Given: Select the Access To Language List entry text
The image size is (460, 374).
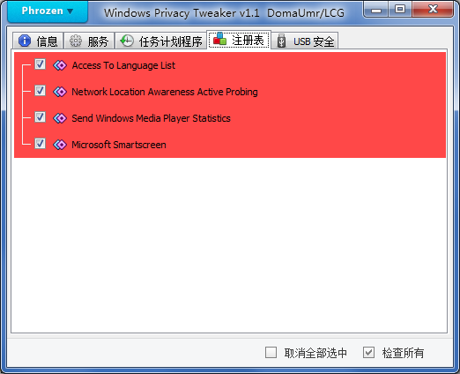Looking at the screenshot, I should pyautogui.click(x=123, y=65).
